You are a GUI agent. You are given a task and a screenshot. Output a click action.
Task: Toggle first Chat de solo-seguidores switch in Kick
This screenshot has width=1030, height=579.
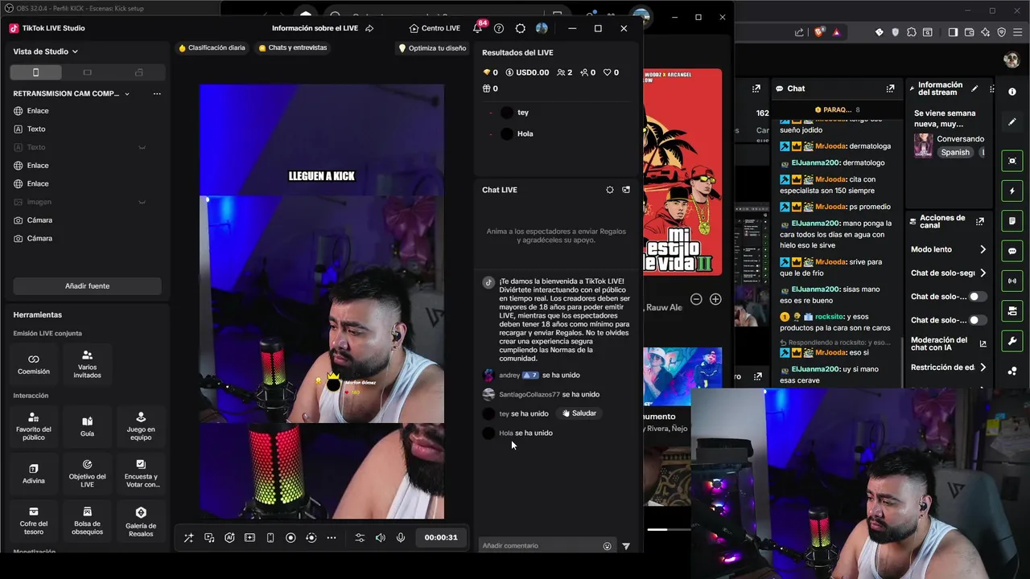978,297
